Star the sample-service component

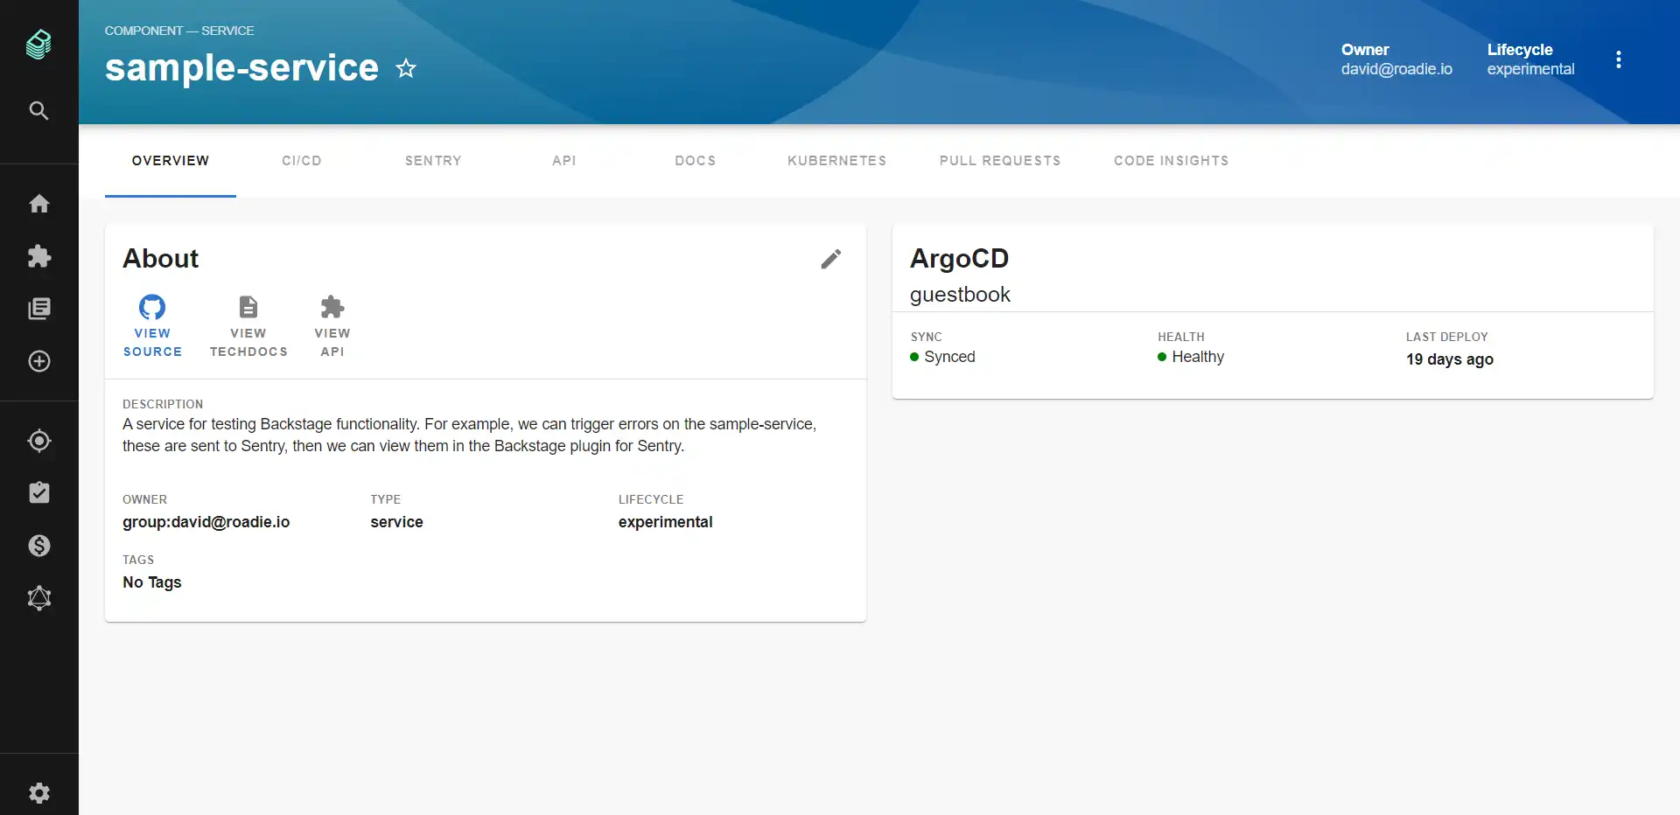coord(406,68)
